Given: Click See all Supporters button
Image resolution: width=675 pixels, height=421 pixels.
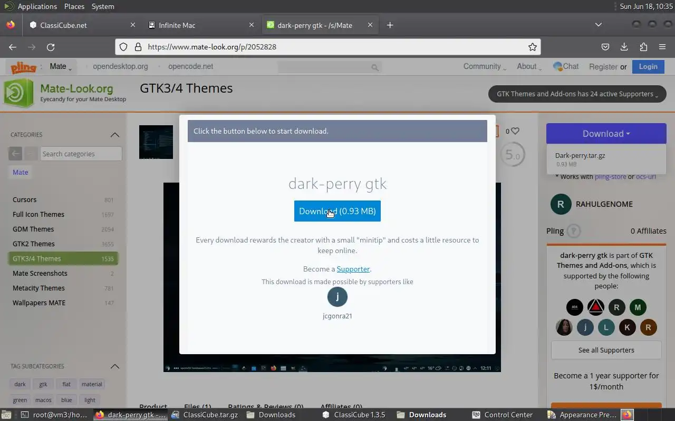Looking at the screenshot, I should pyautogui.click(x=606, y=350).
